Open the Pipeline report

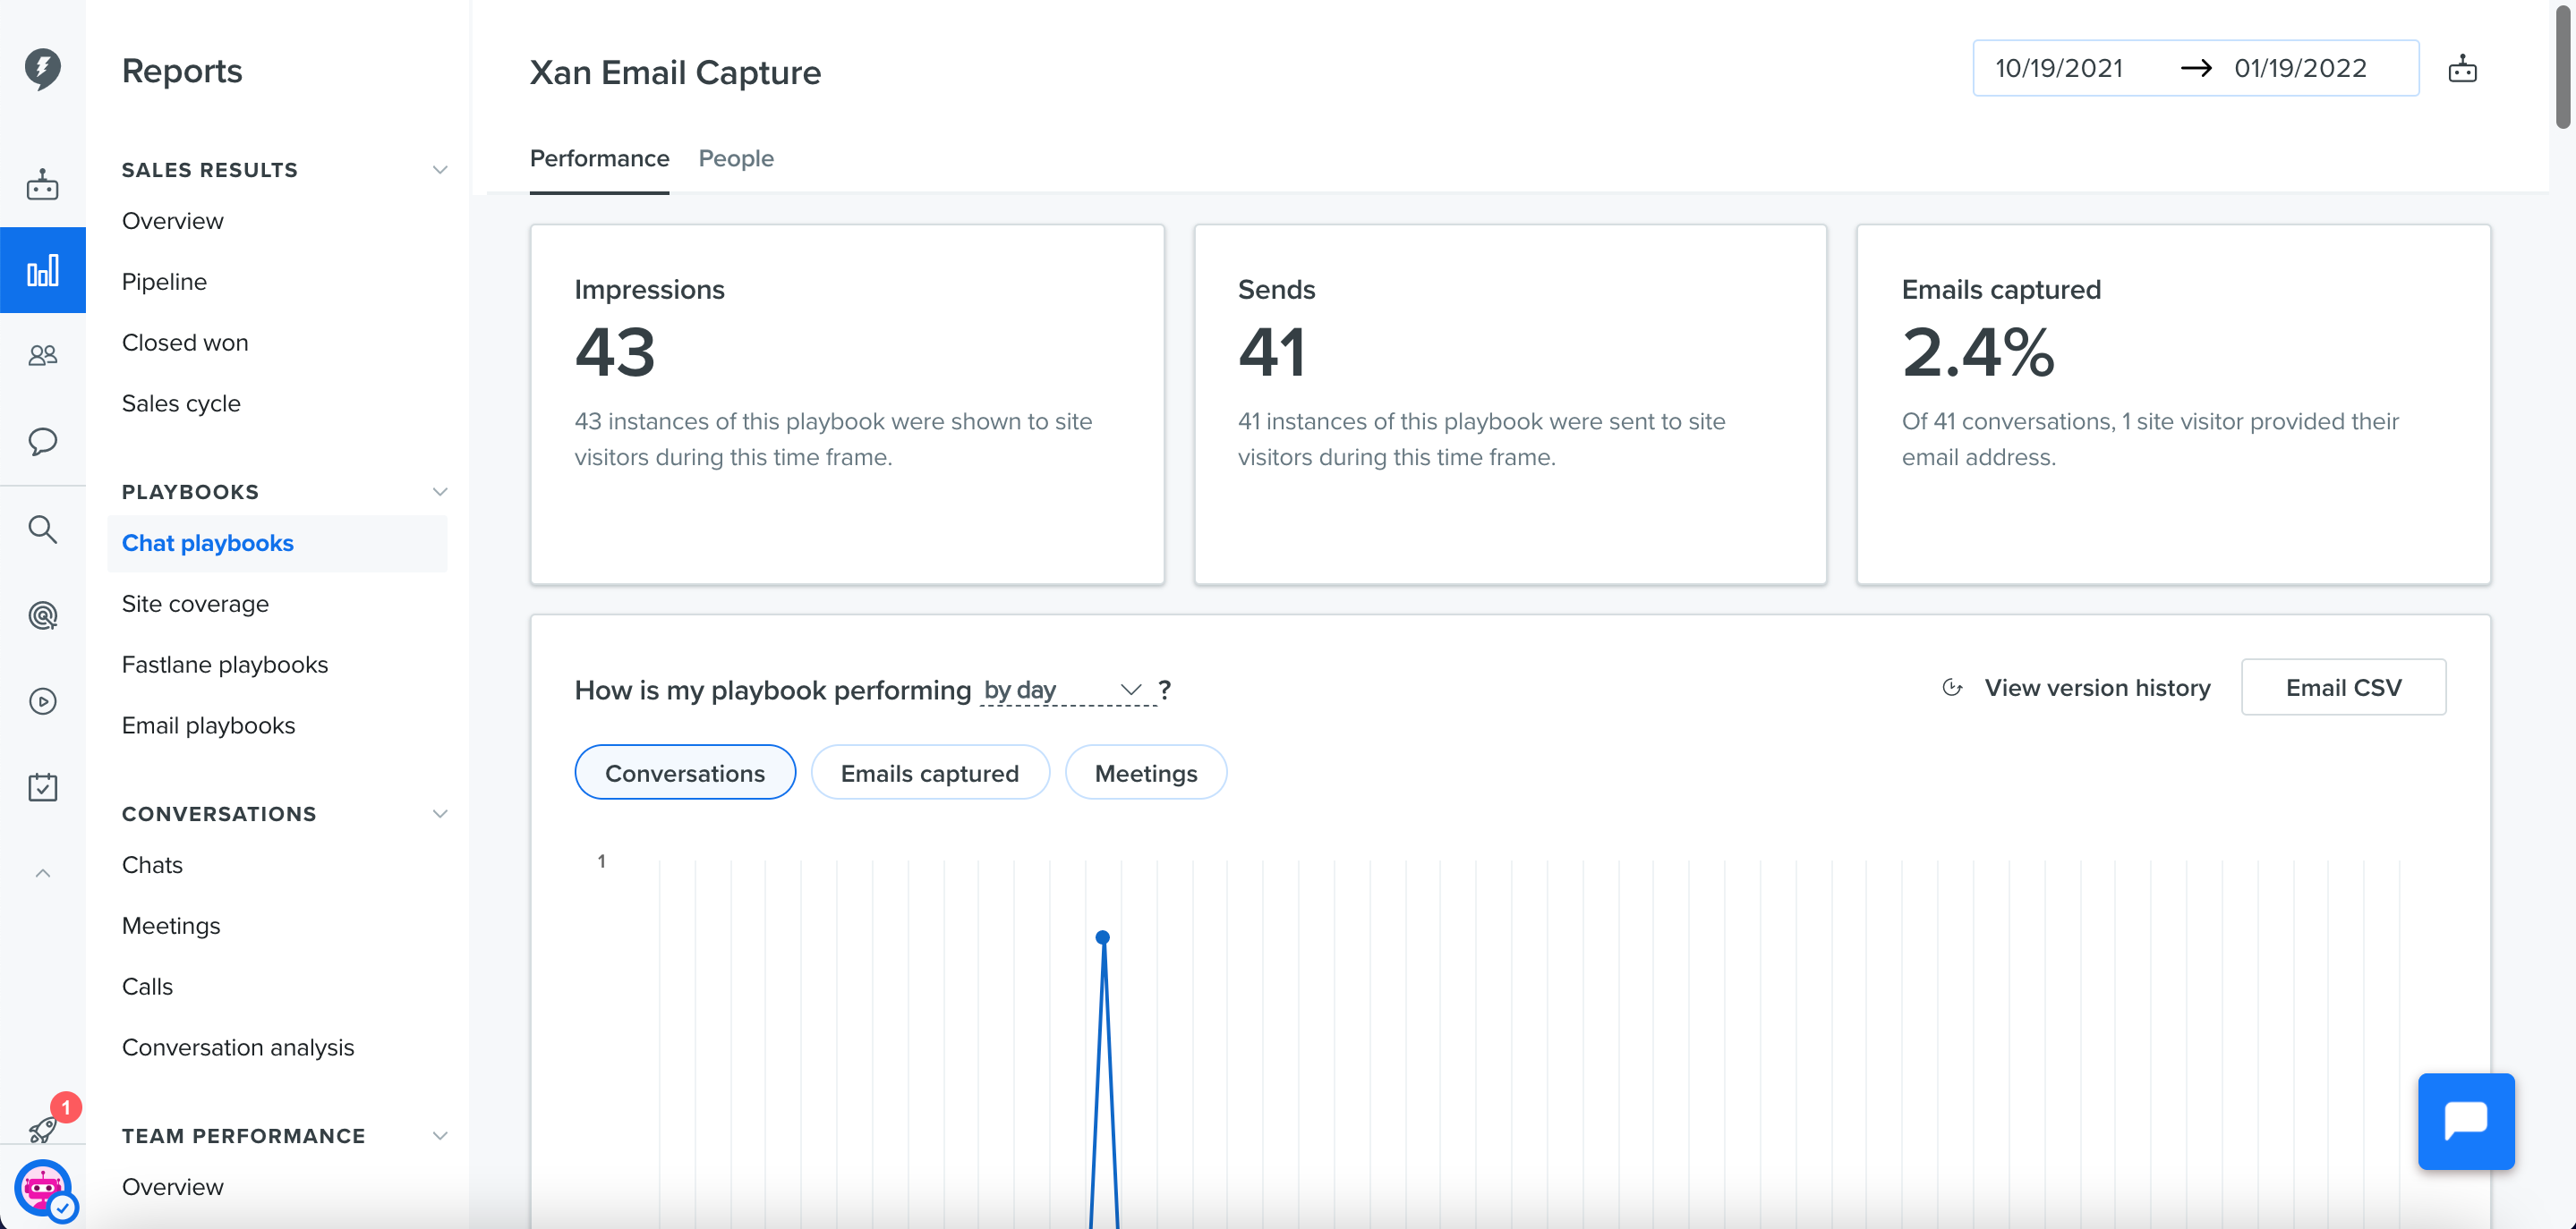pyautogui.click(x=164, y=282)
